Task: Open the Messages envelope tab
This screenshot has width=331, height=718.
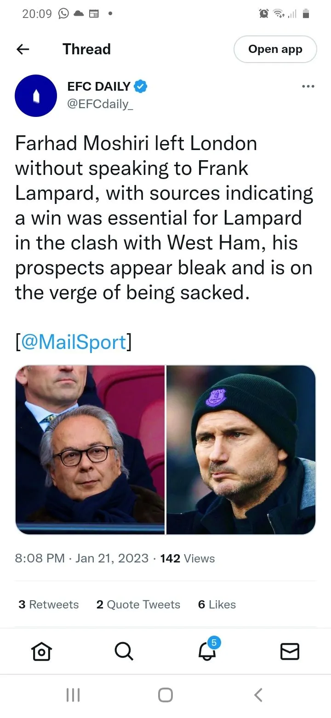Action: (290, 651)
